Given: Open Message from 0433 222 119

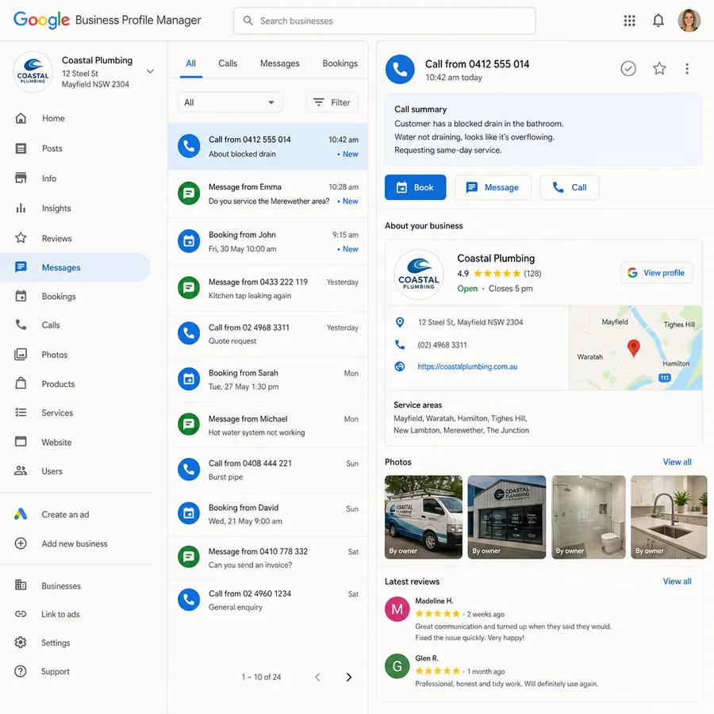Looking at the screenshot, I should pyautogui.click(x=268, y=289).
